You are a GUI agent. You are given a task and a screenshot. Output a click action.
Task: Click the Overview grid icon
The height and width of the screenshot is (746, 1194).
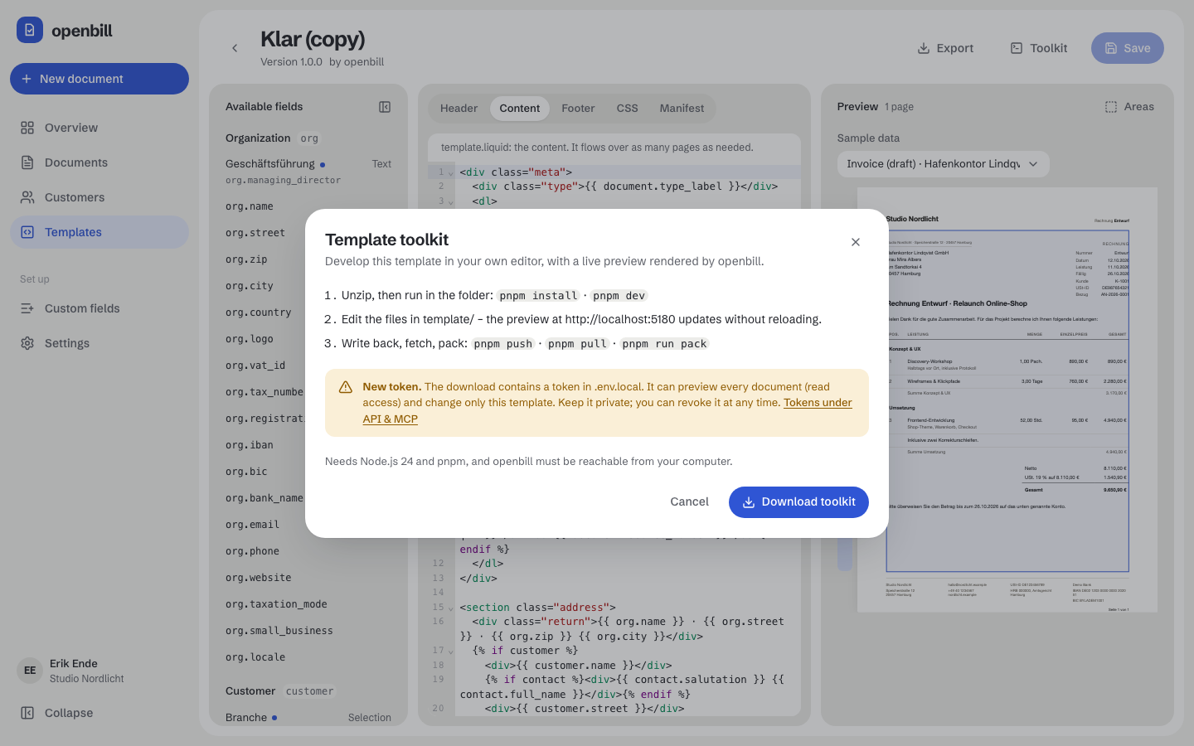pos(27,128)
